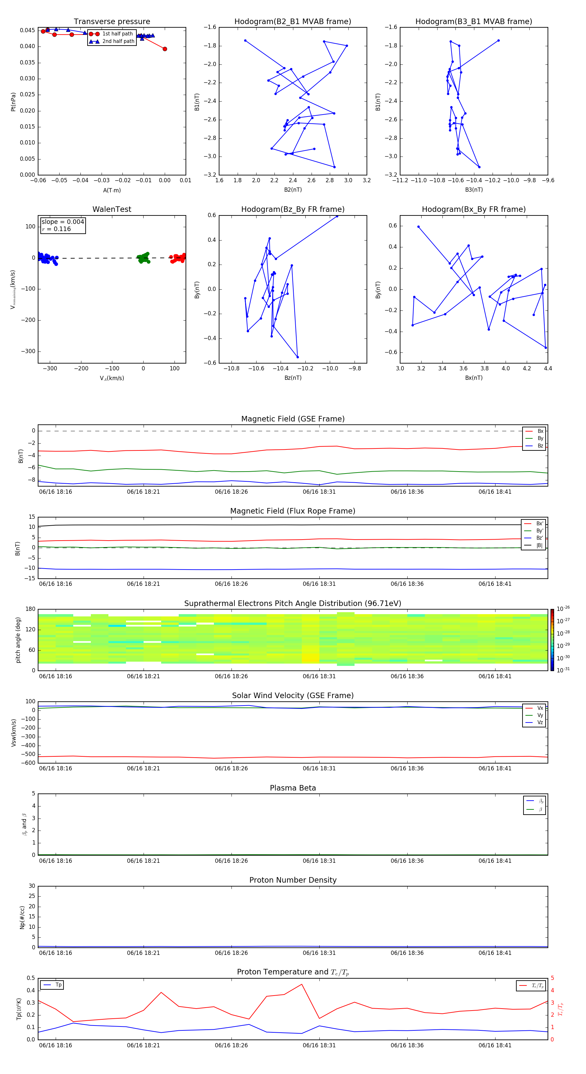This screenshot has width=586, height=1074.
Task: Click the 'Np(#/cc)' axis label
Action: [22, 917]
